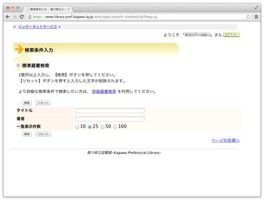Zoom the window with the green button
The width and height of the screenshot is (264, 200).
tap(18, 8)
